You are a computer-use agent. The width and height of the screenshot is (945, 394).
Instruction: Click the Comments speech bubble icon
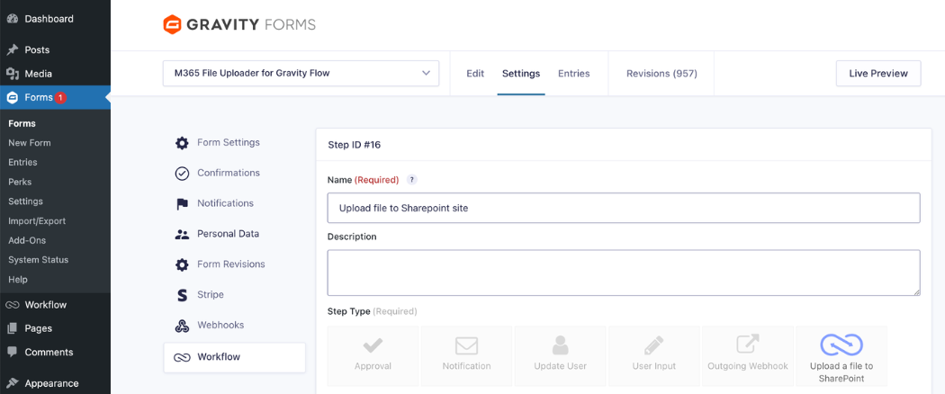click(13, 352)
